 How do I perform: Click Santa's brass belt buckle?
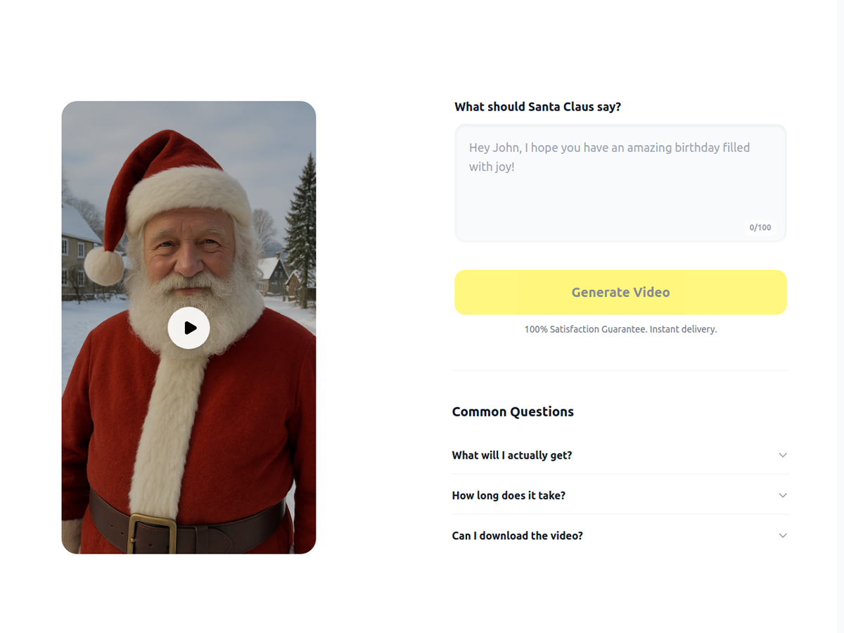point(152,534)
